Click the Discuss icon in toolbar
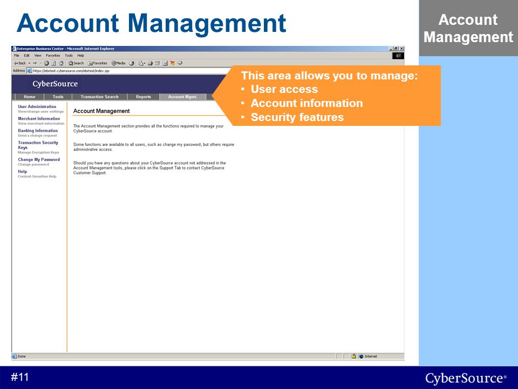The width and height of the screenshot is (518, 389). click(165, 63)
